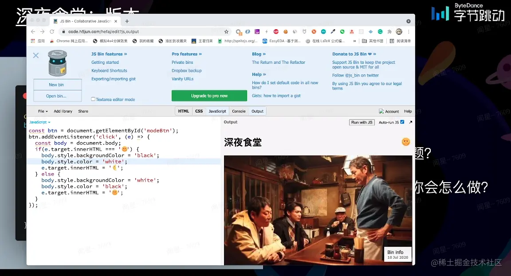Image resolution: width=511 pixels, height=276 pixels.
Task: Open the JavaScript language dropdown in editor
Action: coord(40,122)
